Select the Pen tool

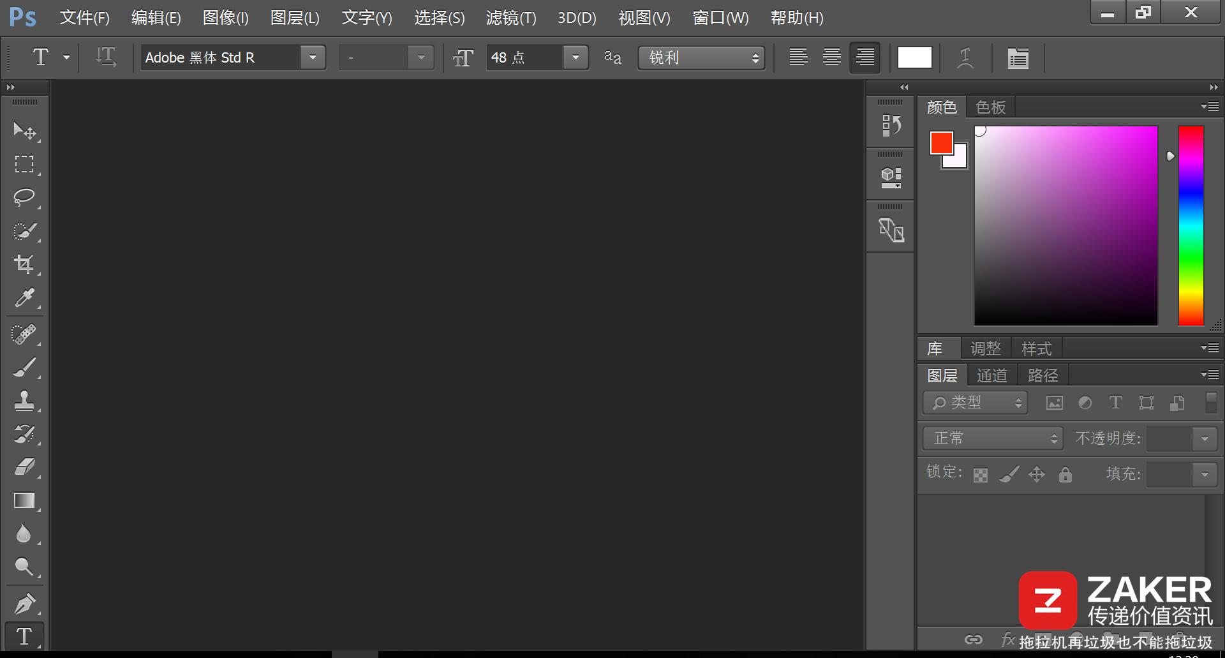coord(25,603)
